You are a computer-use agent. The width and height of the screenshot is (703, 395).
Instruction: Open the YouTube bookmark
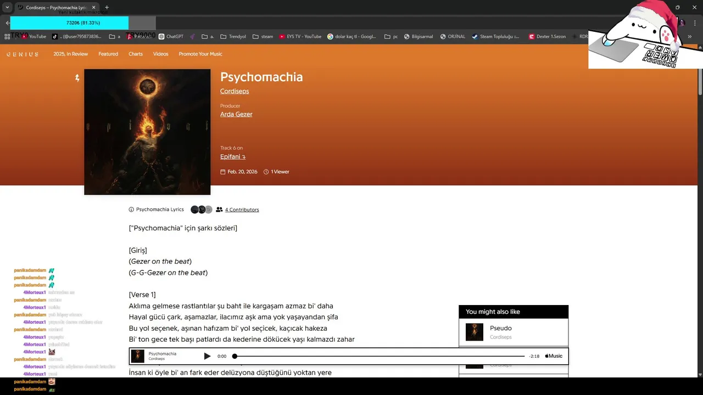point(34,37)
